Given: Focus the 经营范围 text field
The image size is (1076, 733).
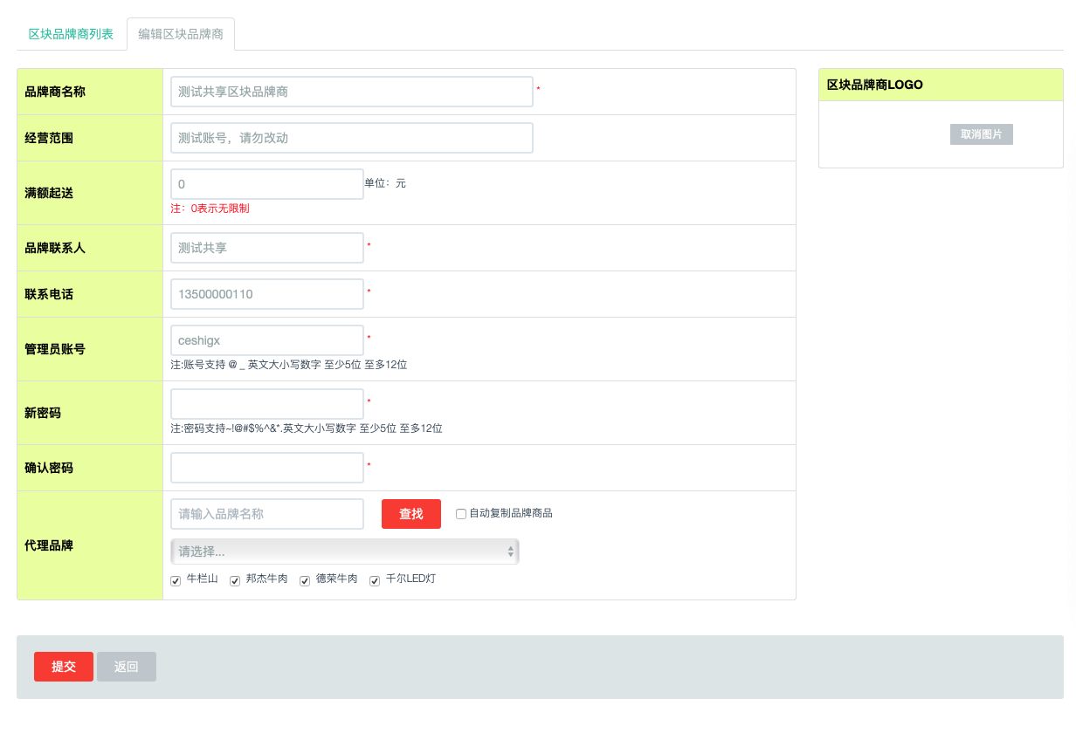Looking at the screenshot, I should tap(351, 138).
